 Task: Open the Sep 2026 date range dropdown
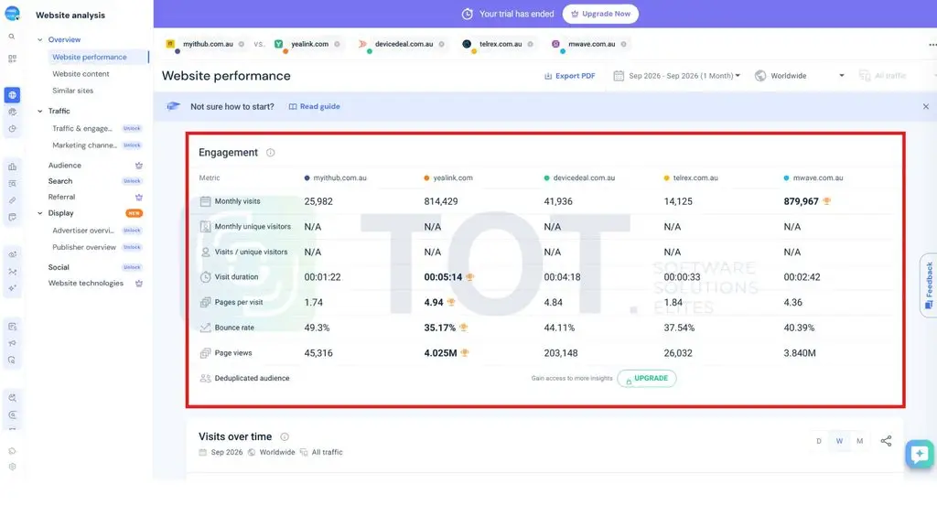pos(676,76)
